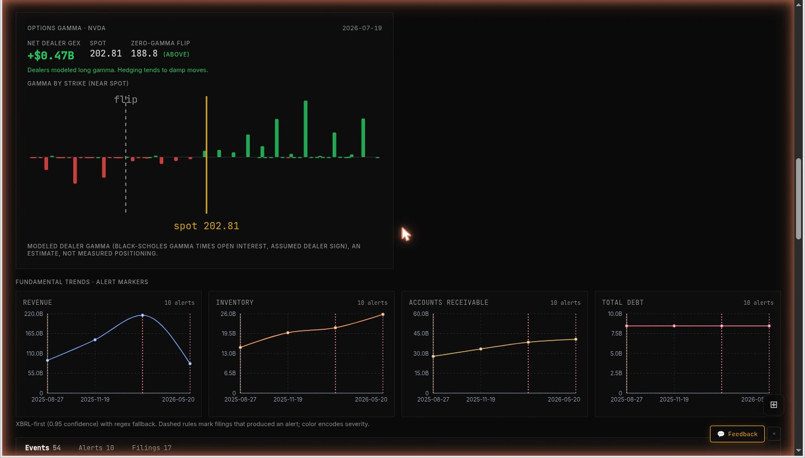Click the 7.5B axis label on Total Debt
The image size is (805, 458).
click(616, 333)
